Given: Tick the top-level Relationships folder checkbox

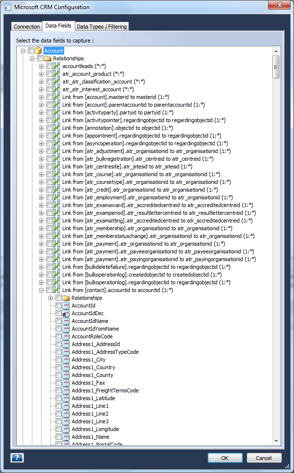Looking at the screenshot, I should point(41,58).
